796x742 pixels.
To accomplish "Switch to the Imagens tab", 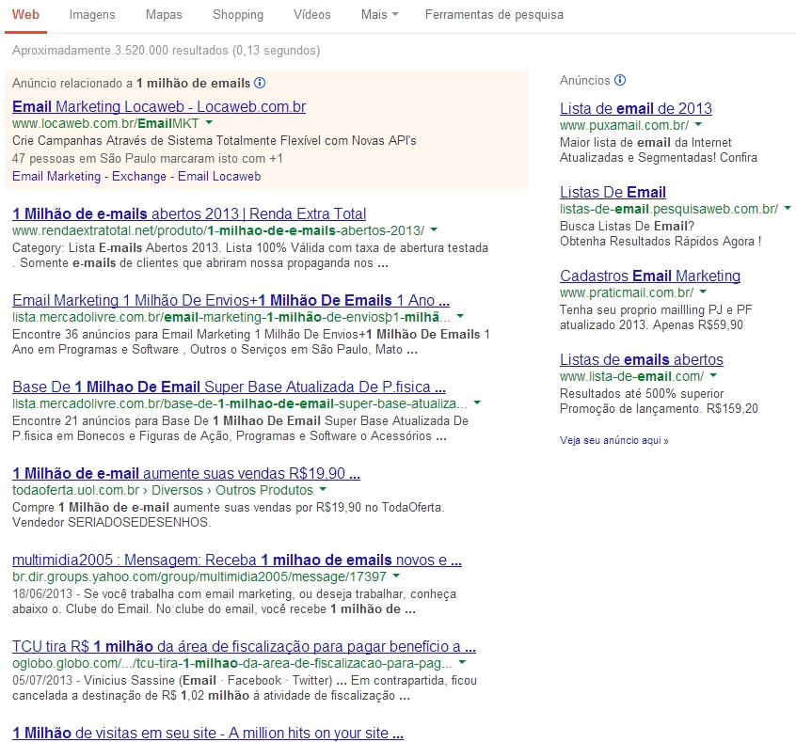I will [92, 15].
